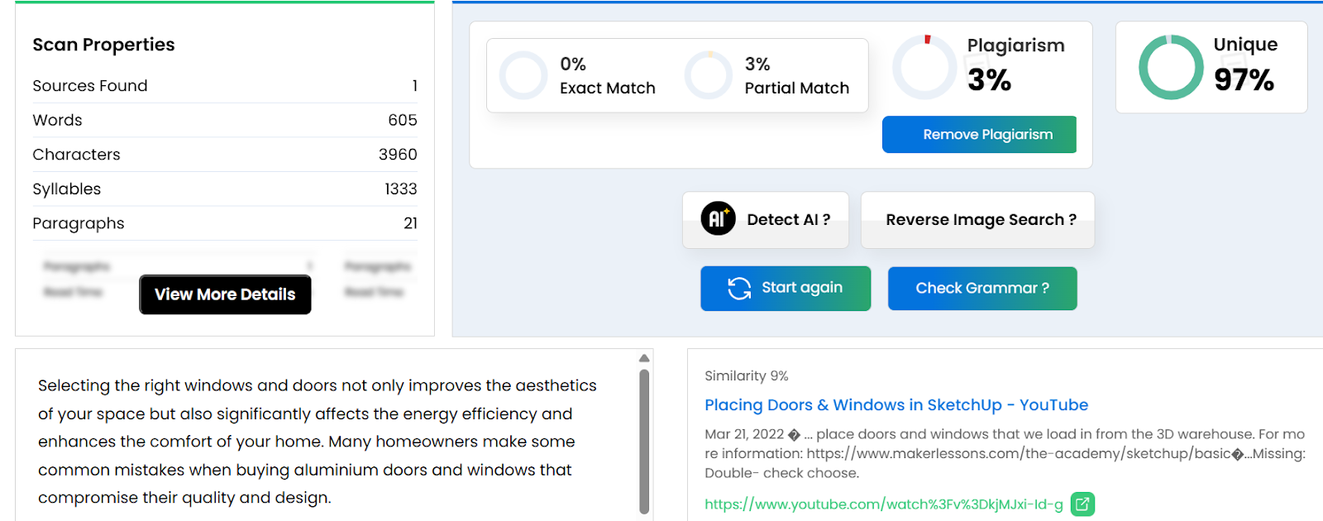Click View More Details button

click(x=225, y=294)
